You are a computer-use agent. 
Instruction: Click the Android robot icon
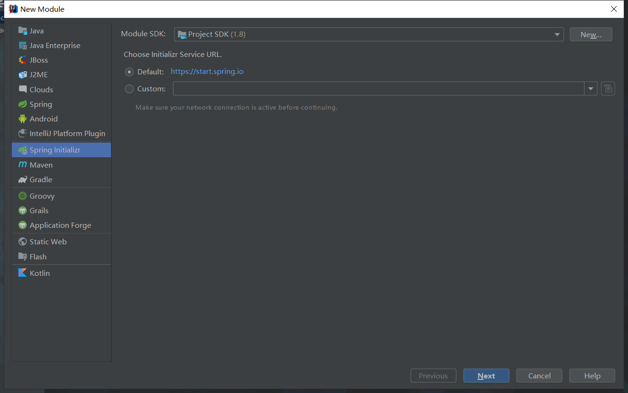pyautogui.click(x=23, y=119)
